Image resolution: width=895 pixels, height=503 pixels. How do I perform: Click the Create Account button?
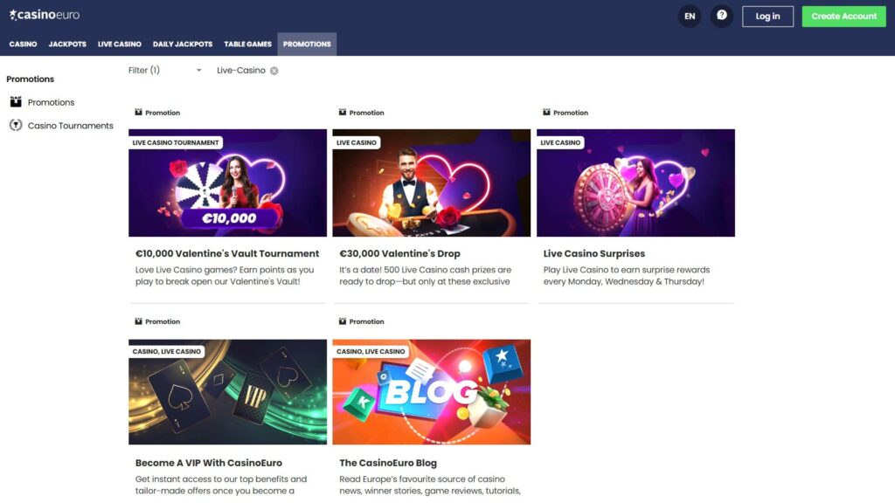(843, 16)
